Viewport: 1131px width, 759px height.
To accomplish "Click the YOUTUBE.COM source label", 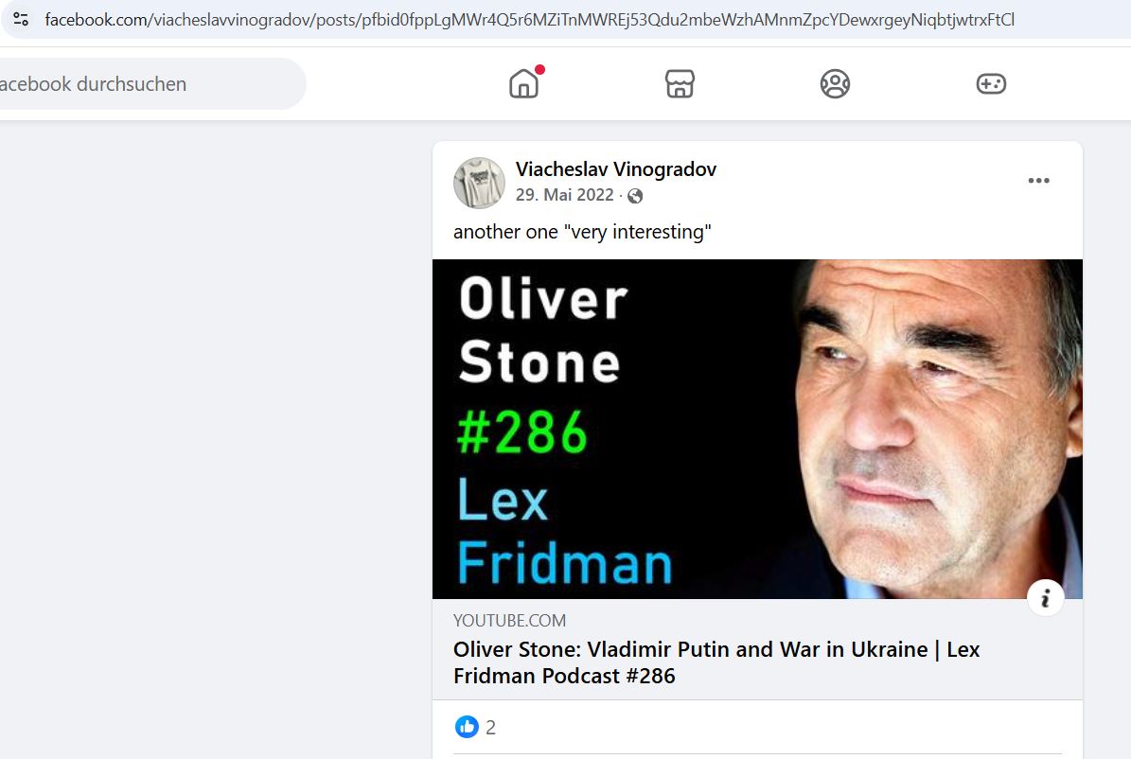I will pyautogui.click(x=509, y=621).
